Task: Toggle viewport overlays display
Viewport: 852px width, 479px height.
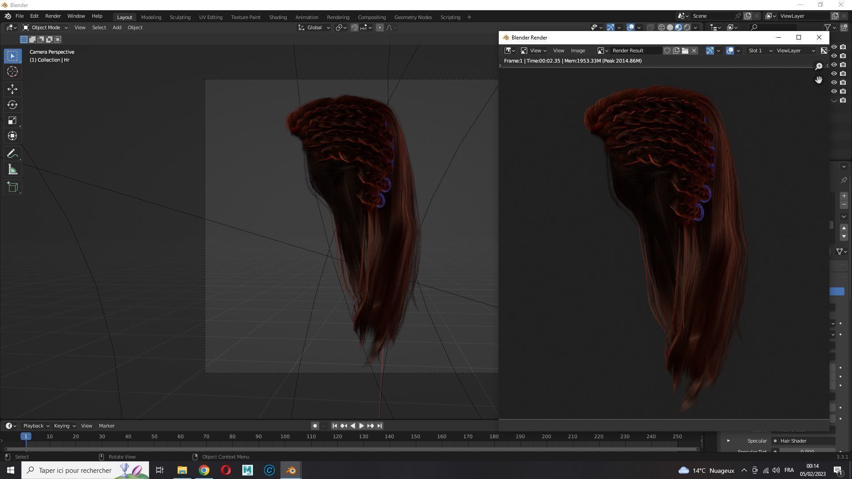Action: [x=631, y=27]
